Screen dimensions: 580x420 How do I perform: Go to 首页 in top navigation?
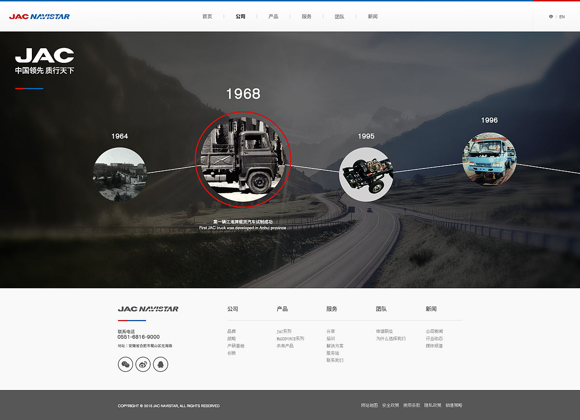point(207,16)
